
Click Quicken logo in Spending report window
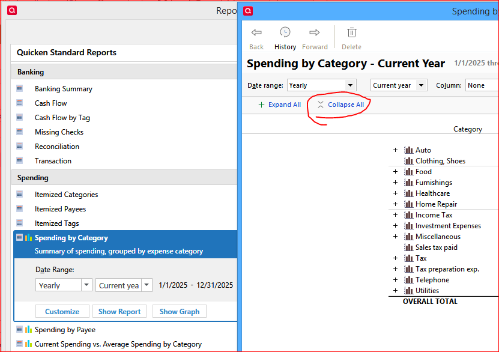point(248,11)
